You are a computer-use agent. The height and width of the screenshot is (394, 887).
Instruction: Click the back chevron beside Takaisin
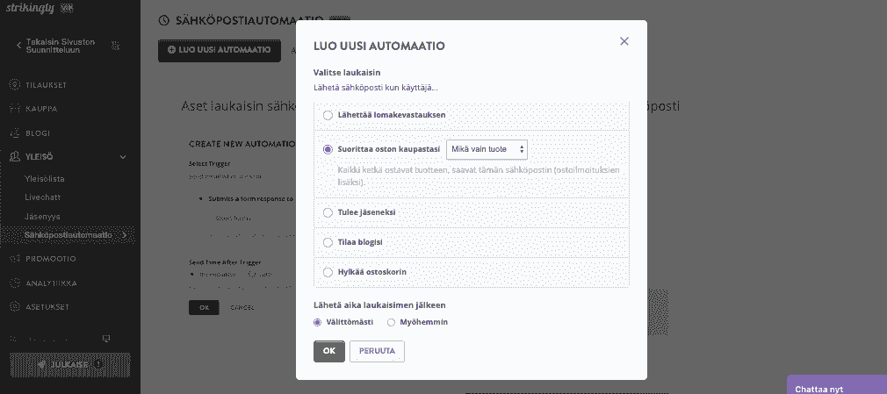[x=18, y=46]
